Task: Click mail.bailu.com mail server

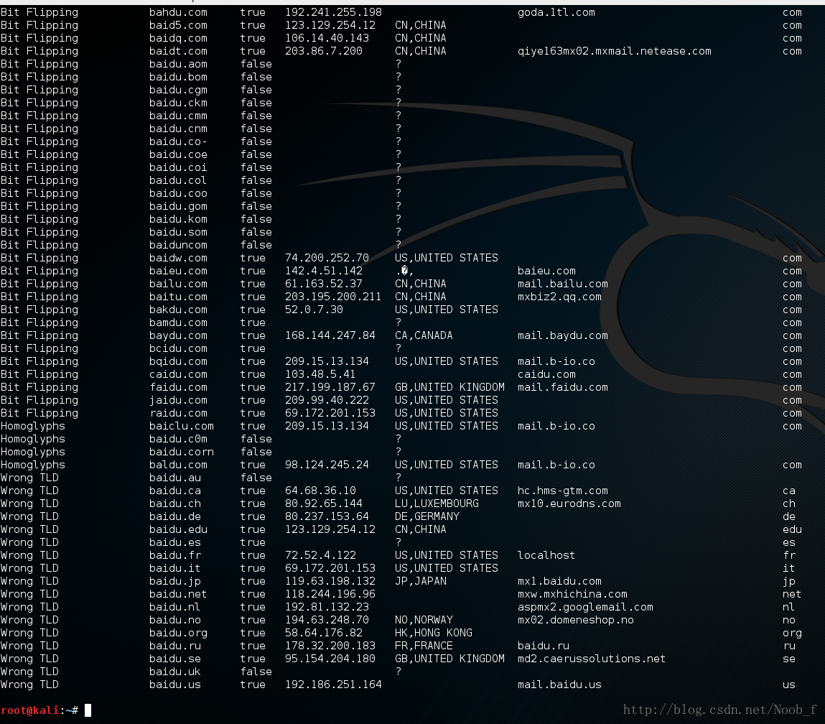Action: pos(562,284)
